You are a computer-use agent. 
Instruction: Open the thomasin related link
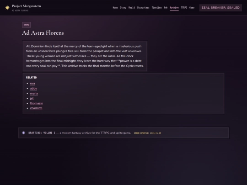(x=37, y=103)
